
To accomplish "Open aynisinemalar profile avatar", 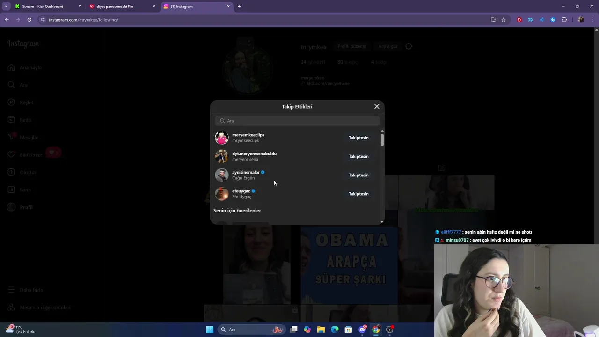I will (222, 175).
